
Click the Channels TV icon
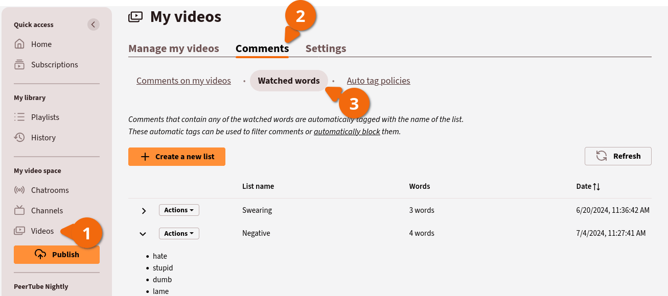19,210
